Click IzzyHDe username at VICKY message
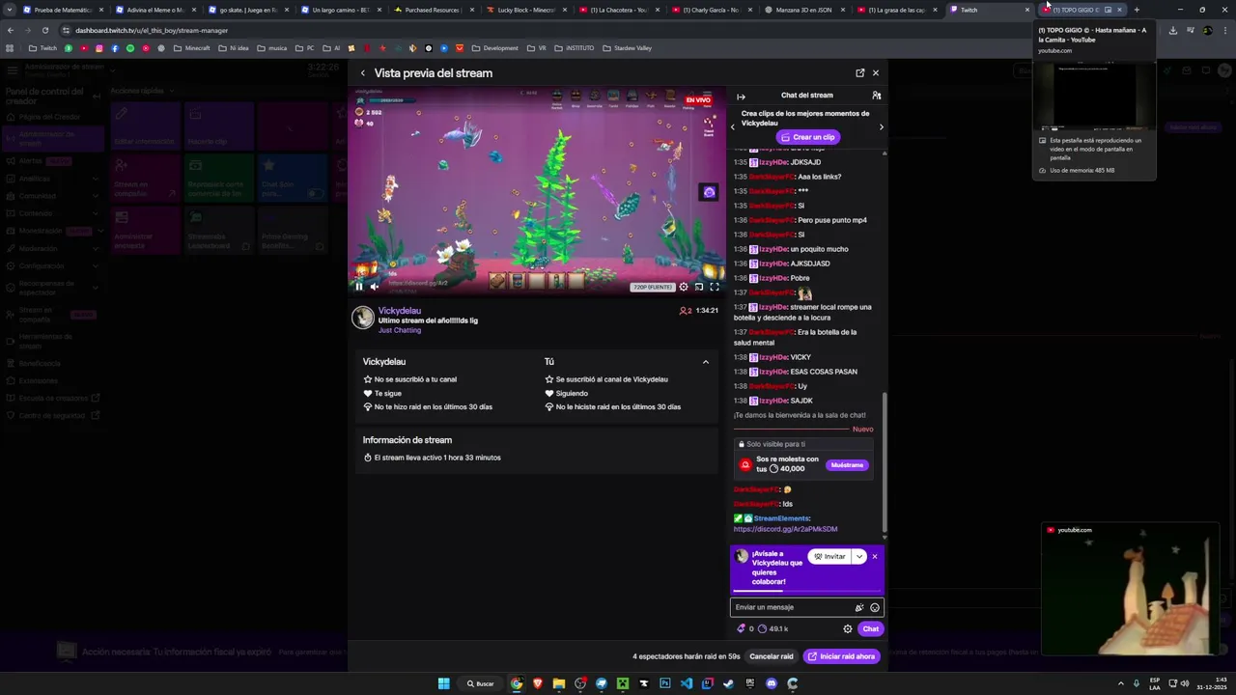Image resolution: width=1236 pixels, height=695 pixels. [773, 357]
